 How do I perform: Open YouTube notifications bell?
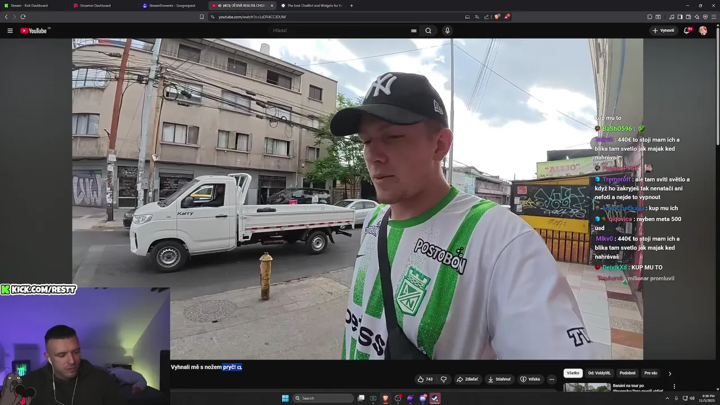687,30
